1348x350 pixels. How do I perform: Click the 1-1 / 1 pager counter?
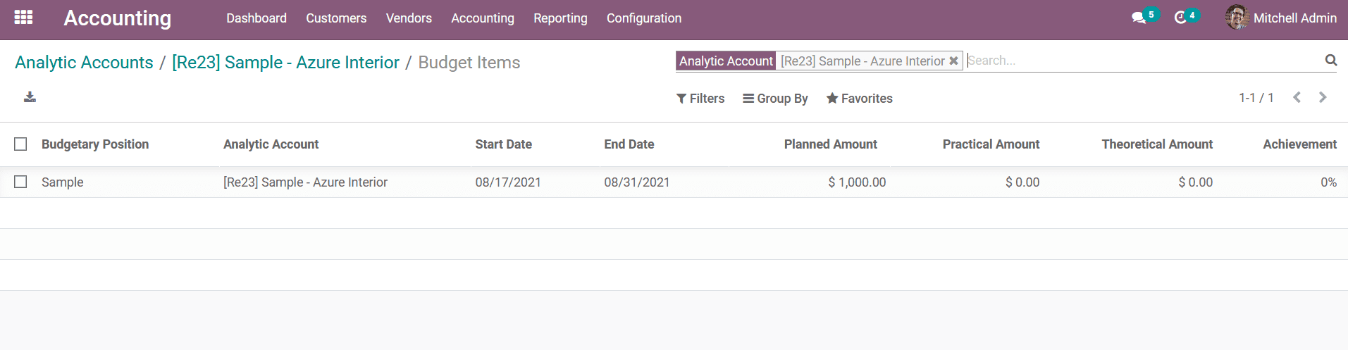pyautogui.click(x=1256, y=98)
